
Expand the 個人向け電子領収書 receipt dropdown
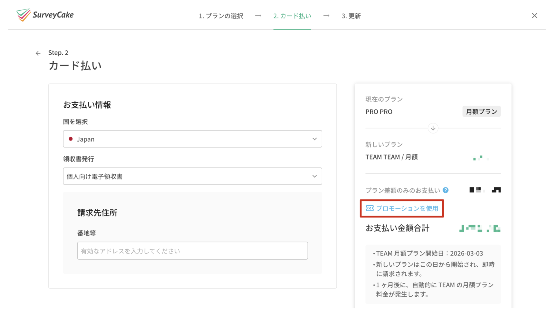(x=192, y=176)
